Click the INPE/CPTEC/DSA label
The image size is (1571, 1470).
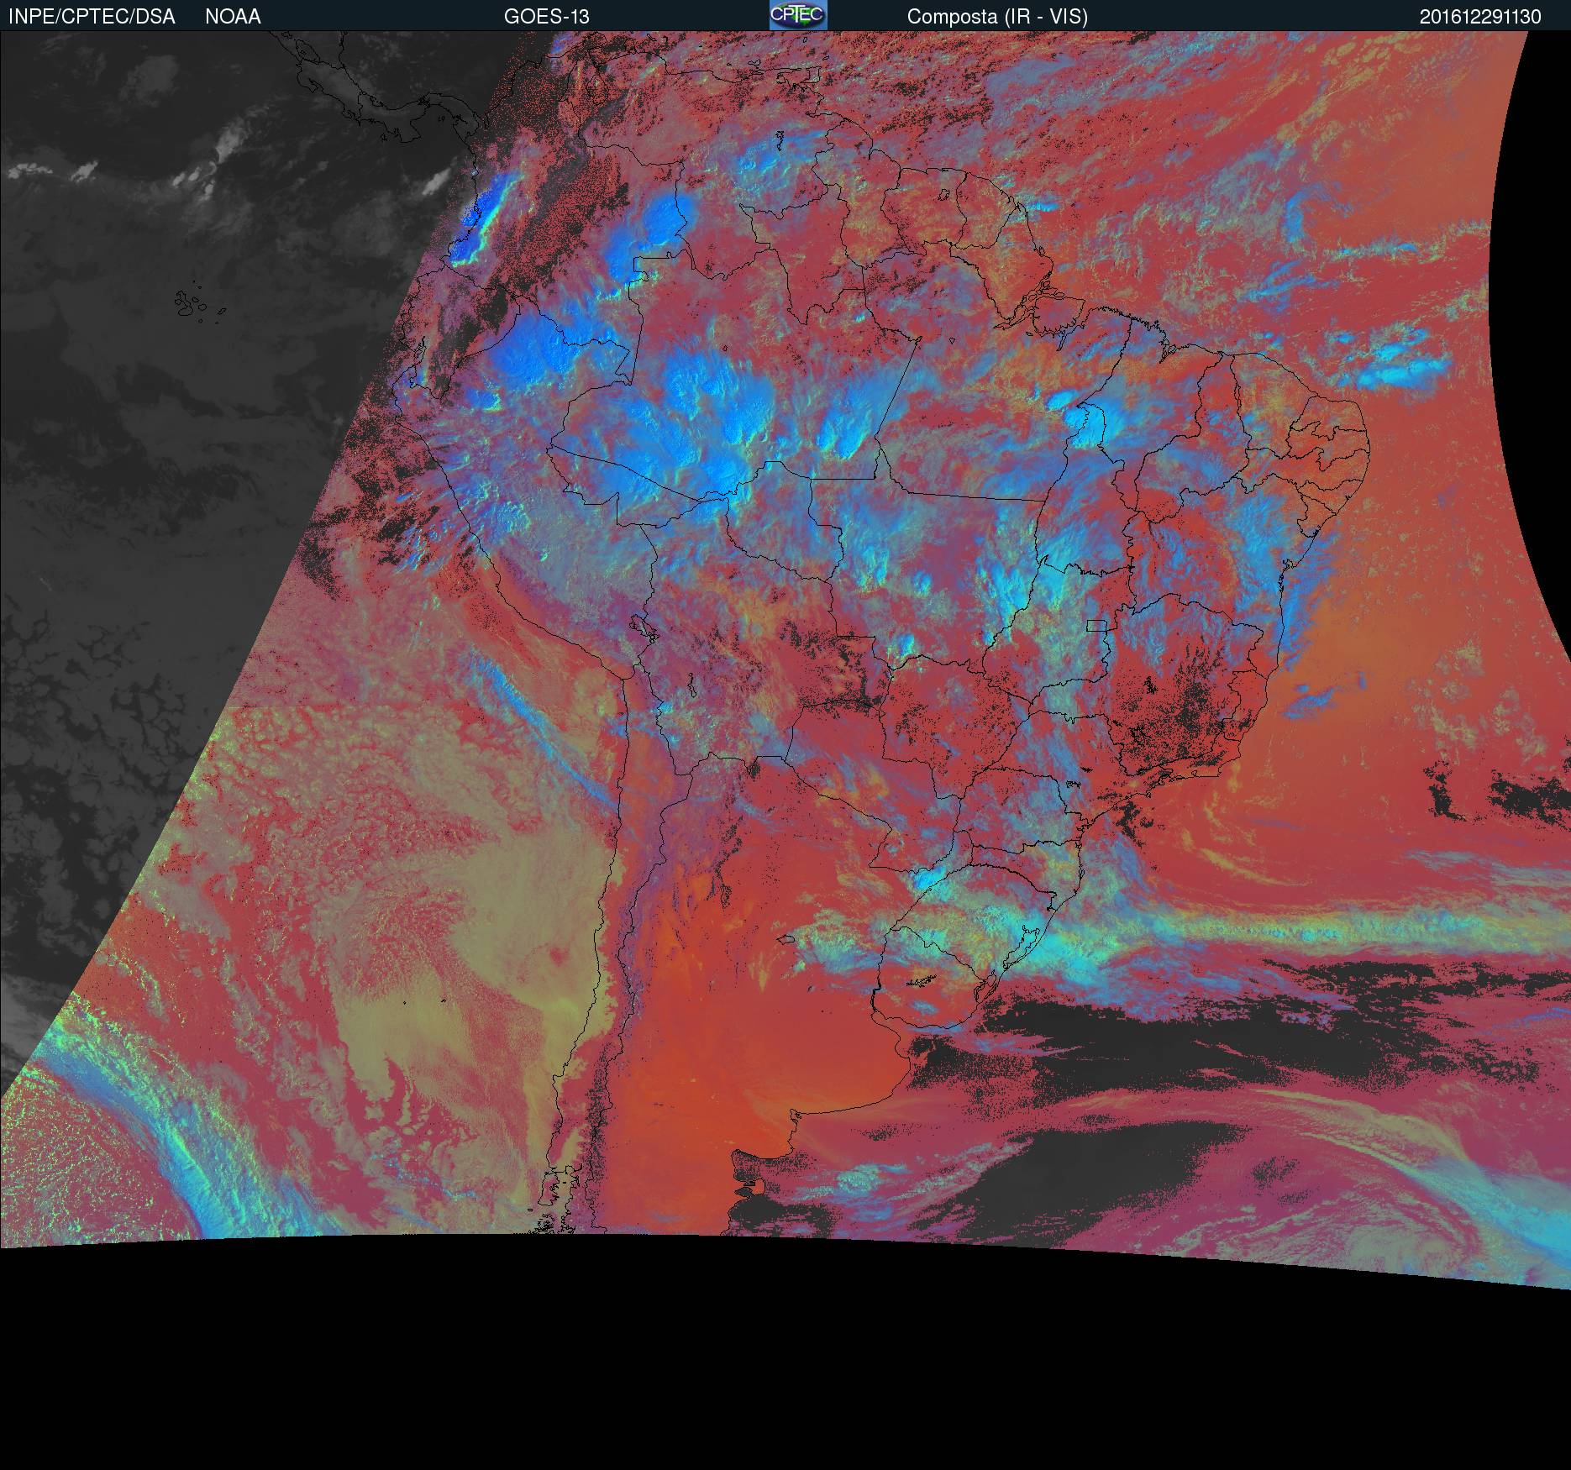coord(92,17)
